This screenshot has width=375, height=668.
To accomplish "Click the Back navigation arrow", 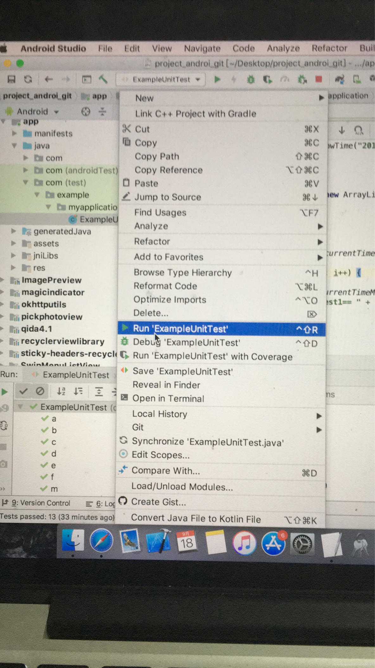I will 48,79.
